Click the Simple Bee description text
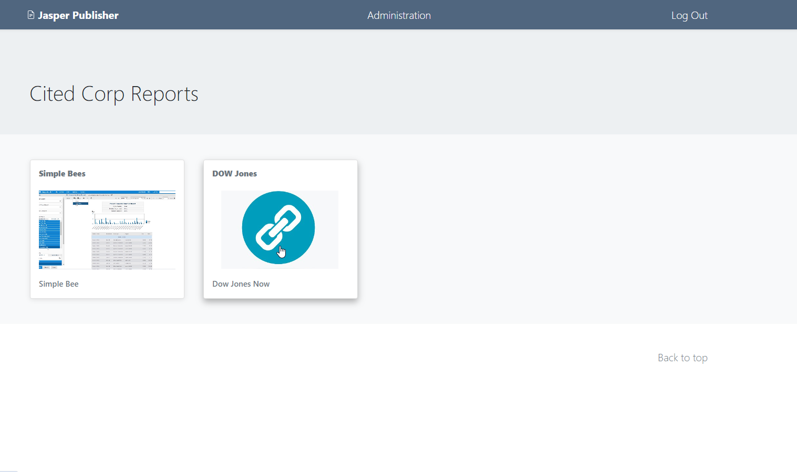 59,284
